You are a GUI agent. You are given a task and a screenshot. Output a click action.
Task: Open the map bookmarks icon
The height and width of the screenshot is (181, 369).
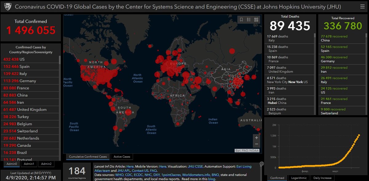(241, 20)
